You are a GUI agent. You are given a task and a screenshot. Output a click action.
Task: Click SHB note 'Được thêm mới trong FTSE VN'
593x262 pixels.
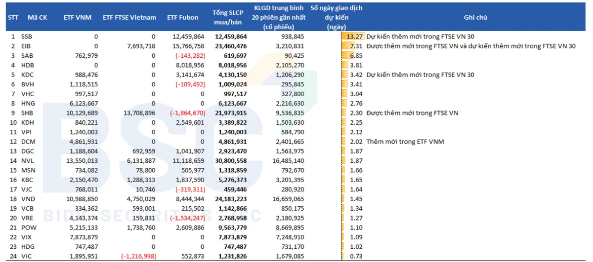(x=412, y=113)
